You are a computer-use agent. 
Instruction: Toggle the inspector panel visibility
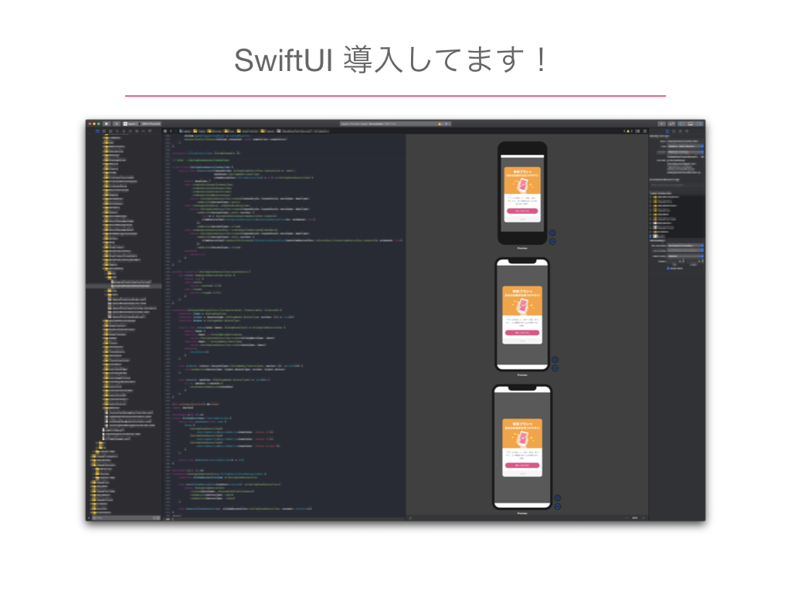point(698,124)
